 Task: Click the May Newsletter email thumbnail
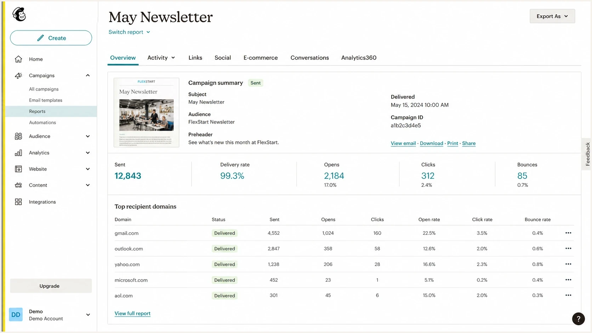point(146,113)
